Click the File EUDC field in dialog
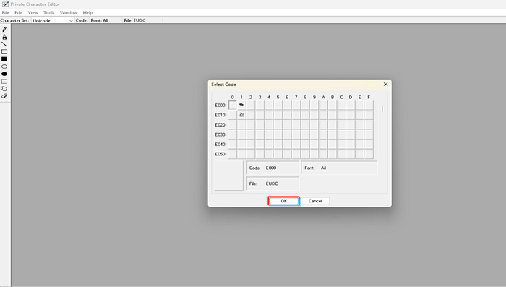This screenshot has width=506, height=287. [x=273, y=184]
